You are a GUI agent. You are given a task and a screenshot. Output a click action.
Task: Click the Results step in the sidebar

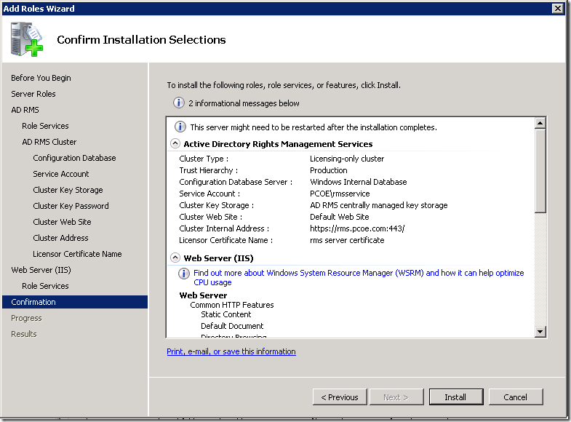(x=24, y=334)
